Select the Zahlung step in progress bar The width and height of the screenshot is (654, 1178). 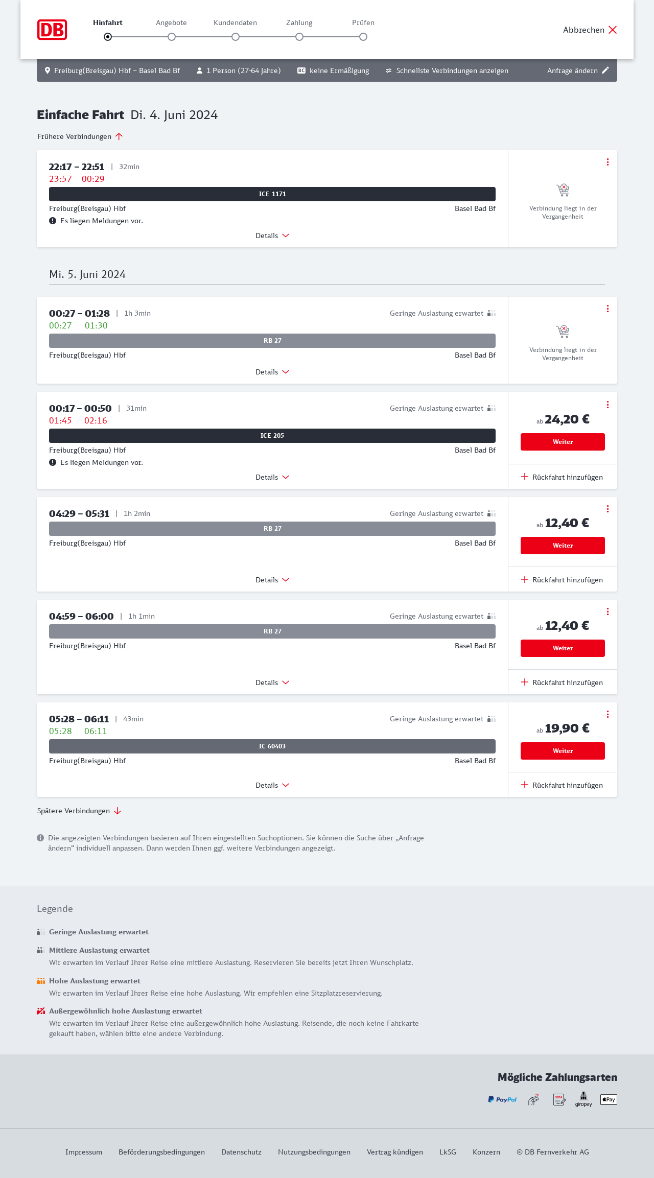click(x=299, y=37)
